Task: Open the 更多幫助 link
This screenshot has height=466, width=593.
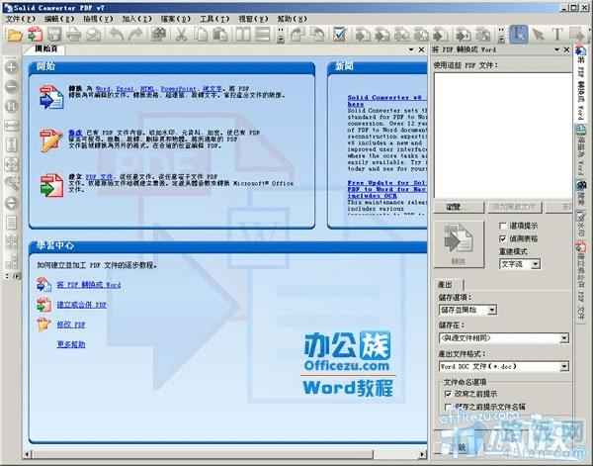Action: 71,344
